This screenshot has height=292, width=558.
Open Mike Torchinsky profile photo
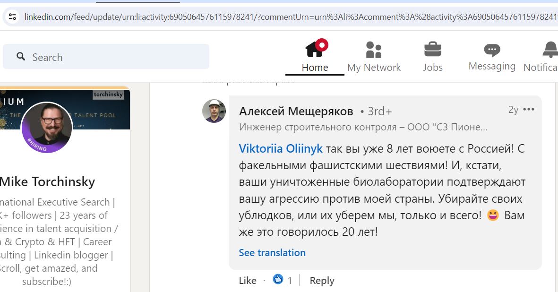pyautogui.click(x=47, y=128)
